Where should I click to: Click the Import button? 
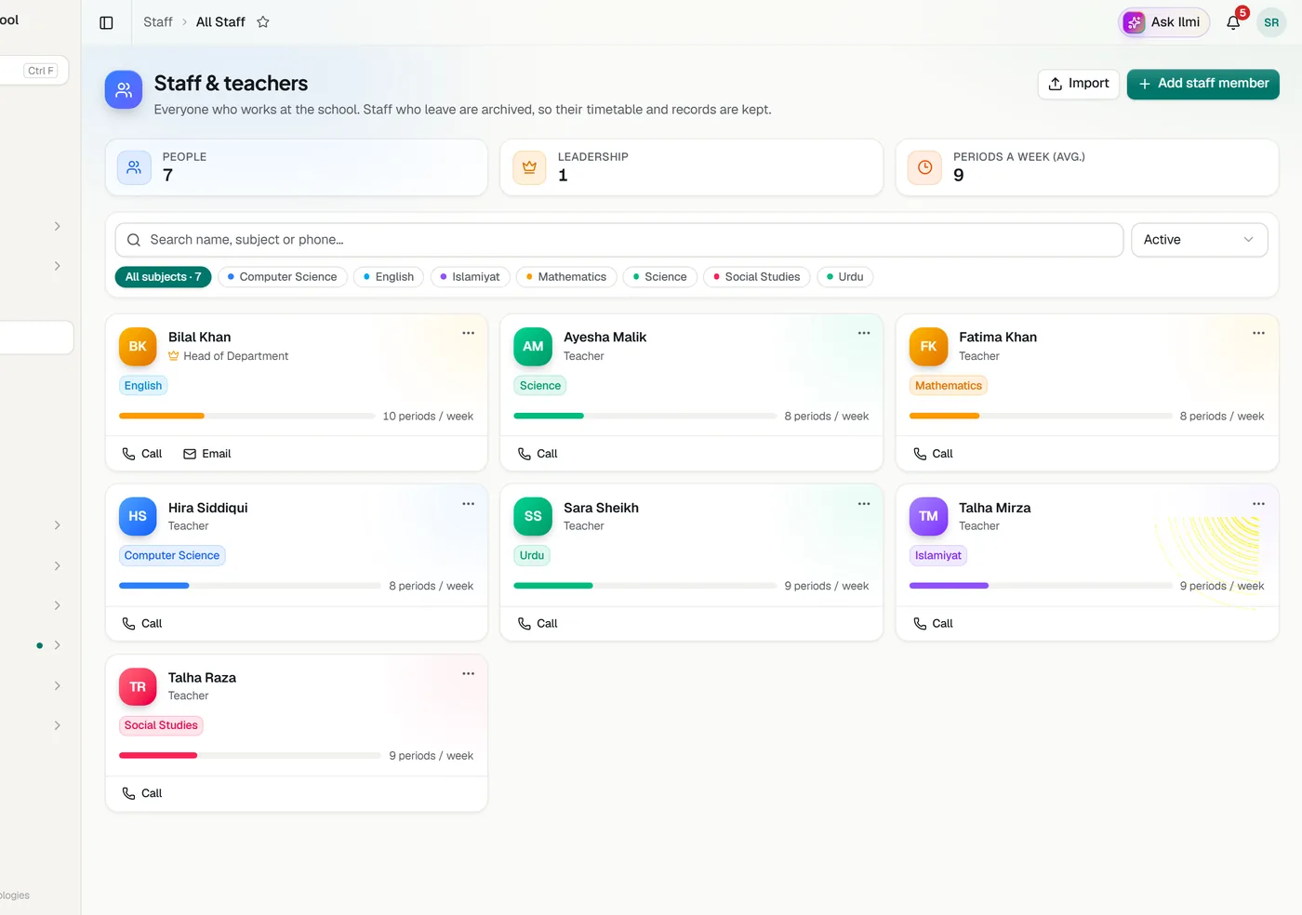click(1079, 84)
